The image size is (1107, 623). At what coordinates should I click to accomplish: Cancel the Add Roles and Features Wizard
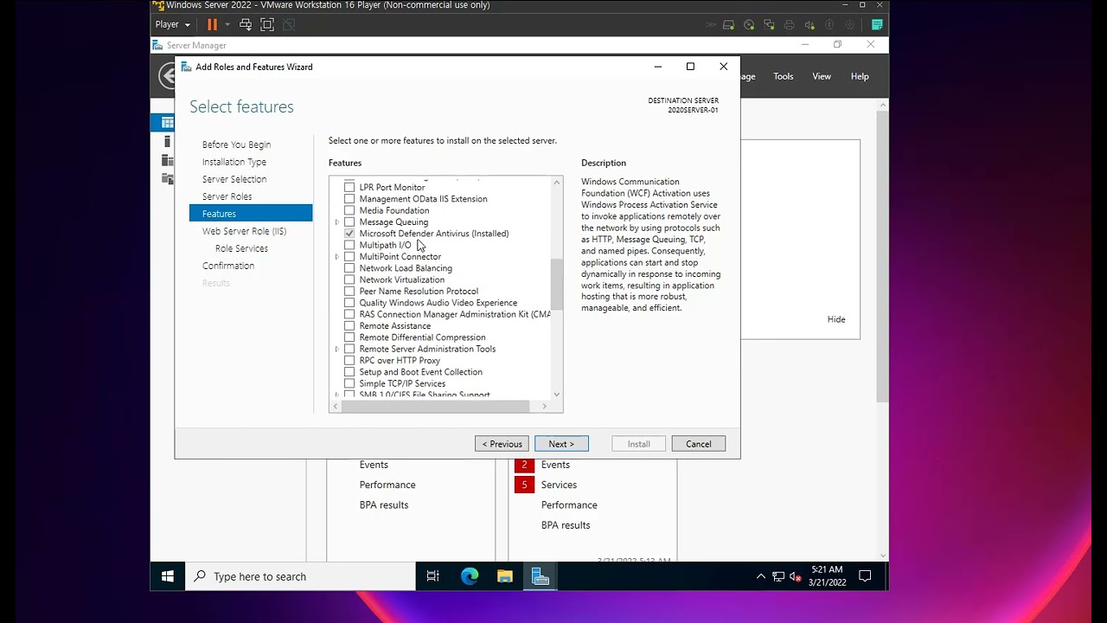tap(699, 444)
